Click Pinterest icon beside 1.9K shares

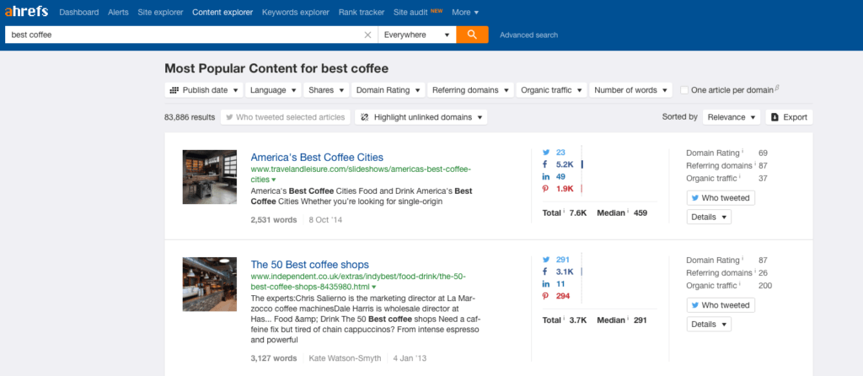click(x=546, y=189)
